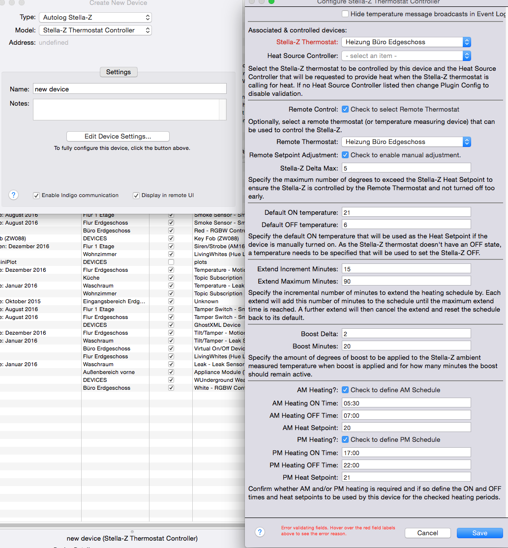Click the Extend Increment Minutes field

click(406, 269)
